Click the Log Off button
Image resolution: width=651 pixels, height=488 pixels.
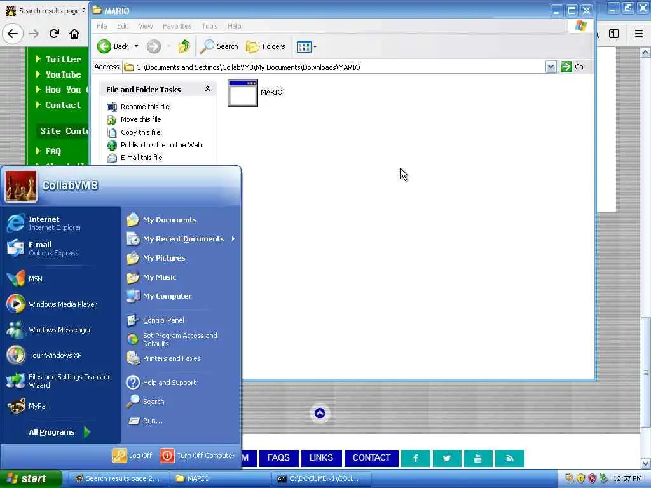(132, 456)
